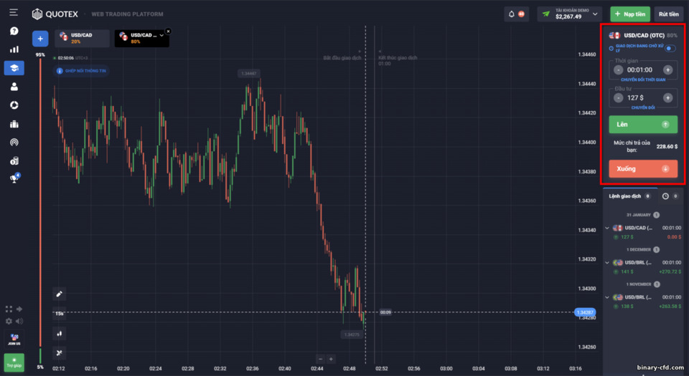Image resolution: width=689 pixels, height=376 pixels.
Task: Open the trophy tournaments icon
Action: pos(14,178)
